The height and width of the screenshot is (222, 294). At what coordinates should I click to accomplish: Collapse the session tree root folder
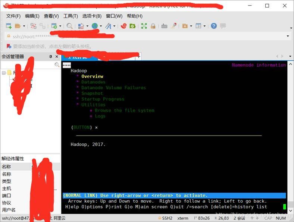pos(4,73)
